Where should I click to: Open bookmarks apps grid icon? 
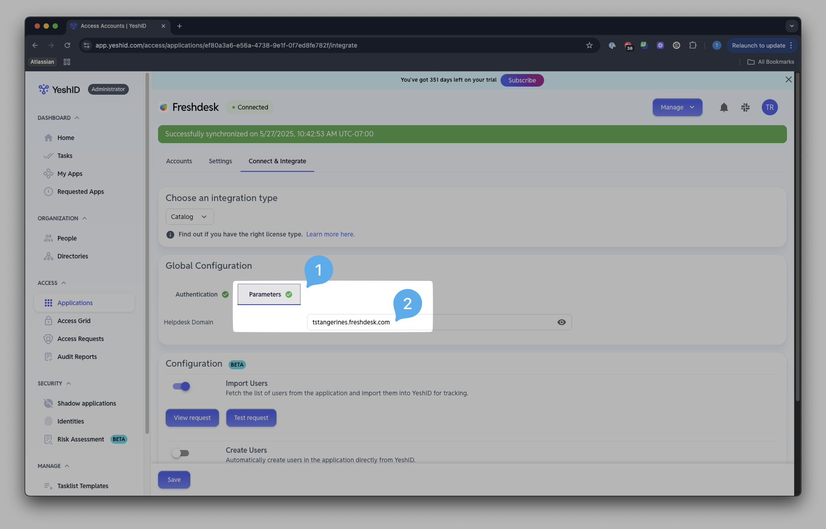67,62
